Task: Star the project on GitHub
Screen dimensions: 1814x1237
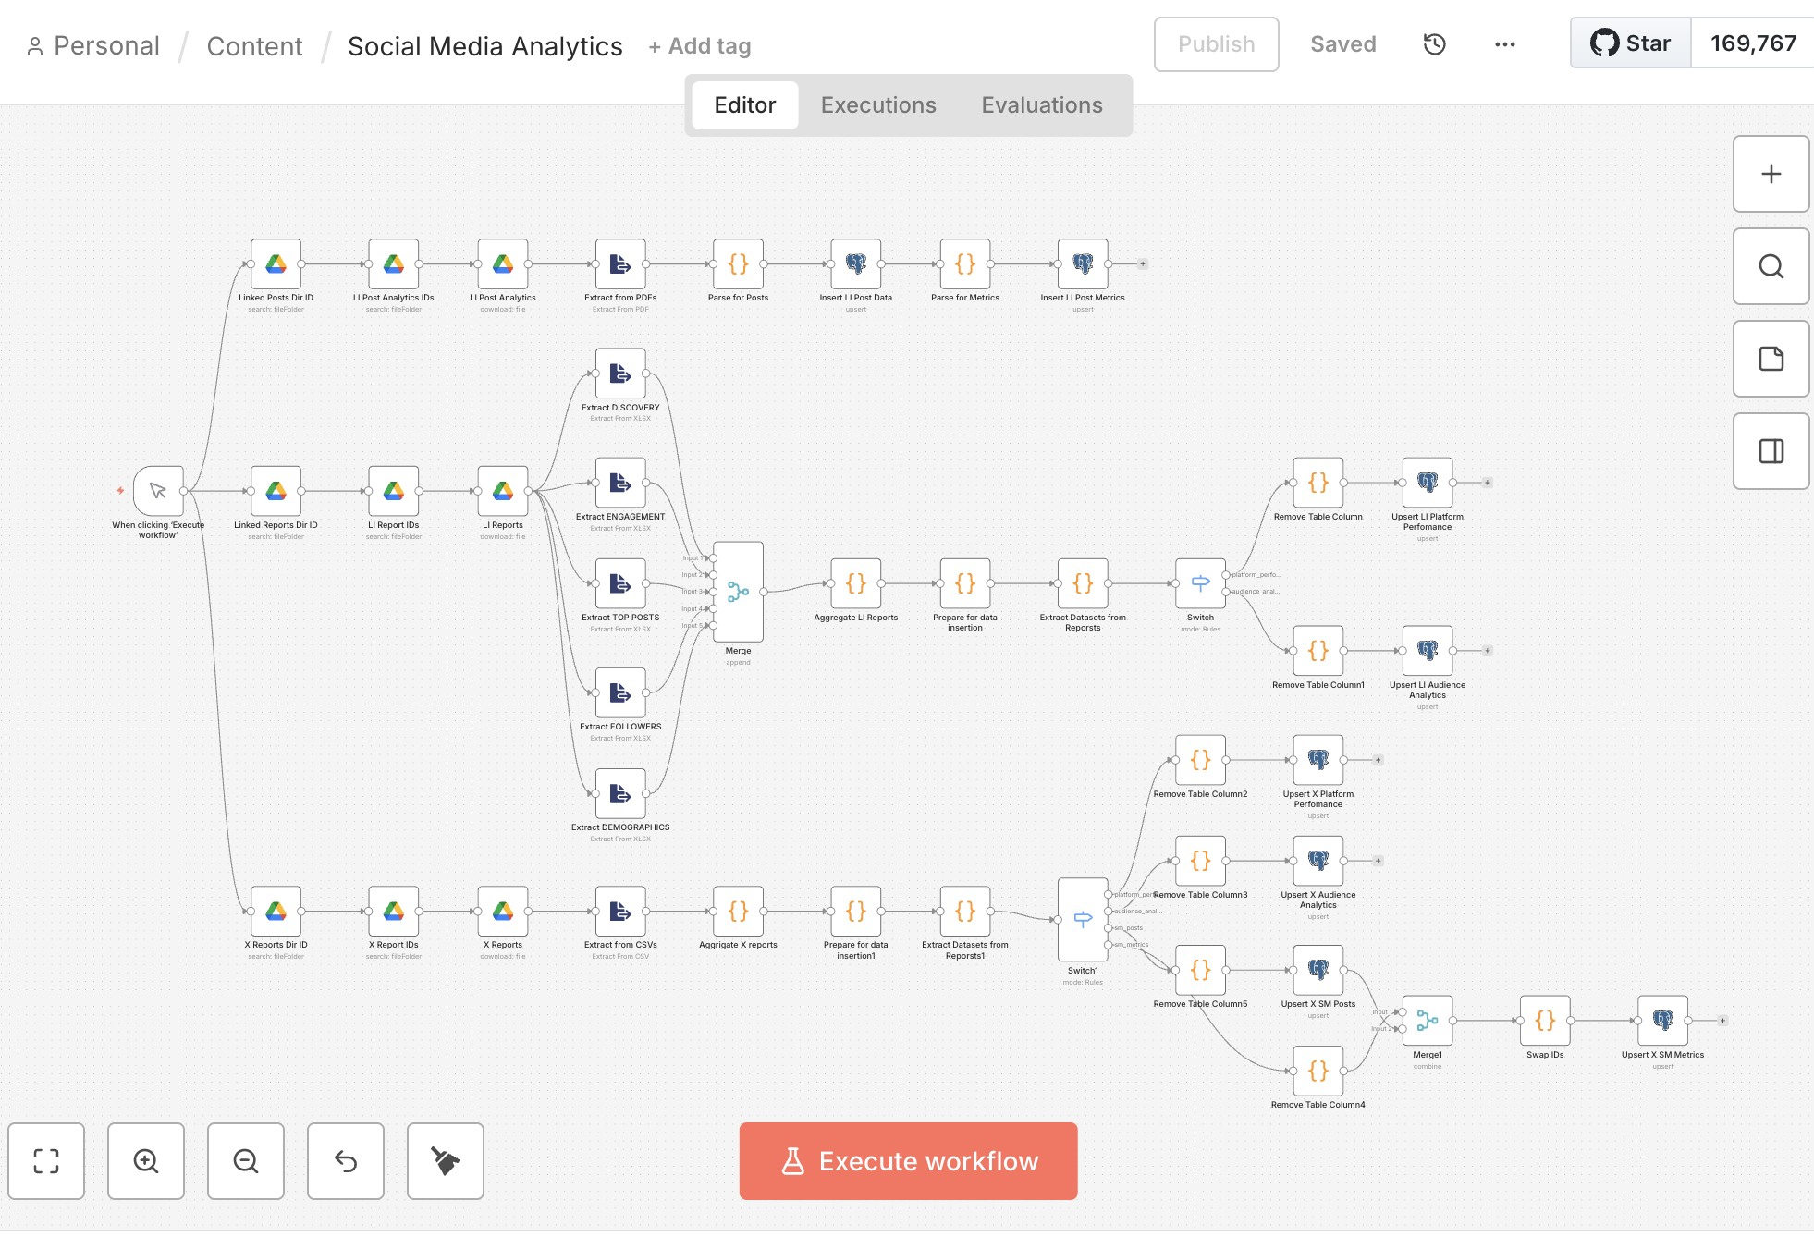Action: 1630,43
